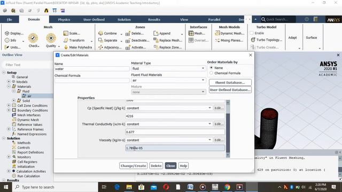This screenshot has height=192, width=342.
Task: Click the Replace Zone icon
Action: pyautogui.click(x=156, y=47)
